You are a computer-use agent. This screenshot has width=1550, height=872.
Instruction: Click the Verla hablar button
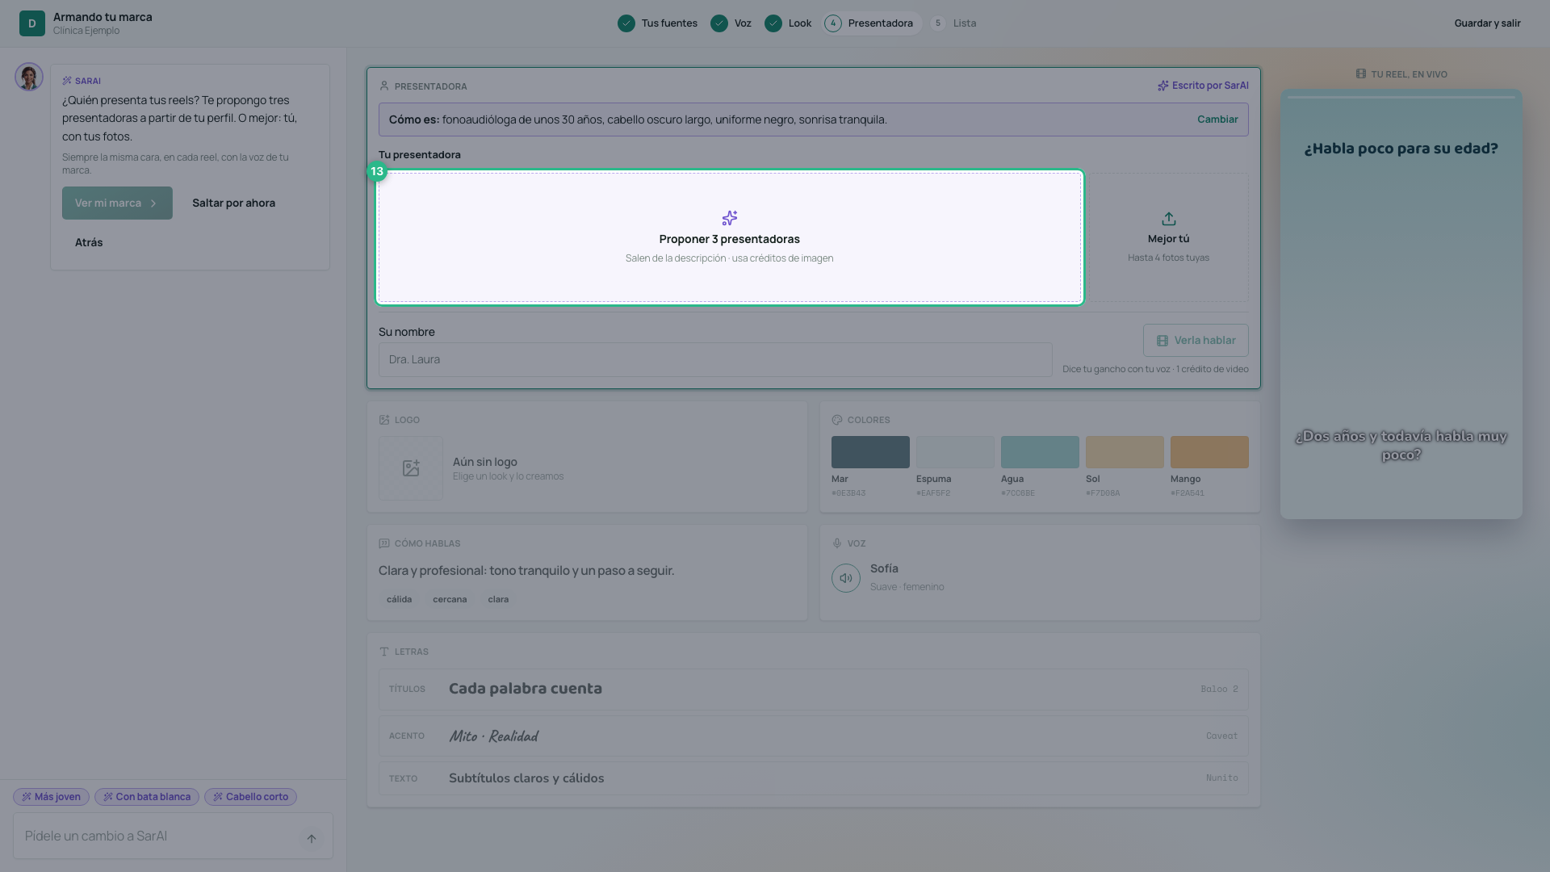(1196, 341)
